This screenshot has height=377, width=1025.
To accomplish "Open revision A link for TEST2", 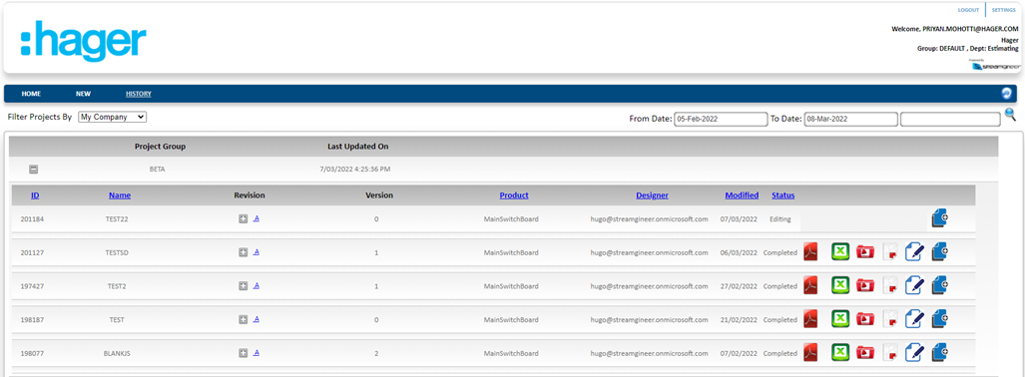I will (256, 285).
